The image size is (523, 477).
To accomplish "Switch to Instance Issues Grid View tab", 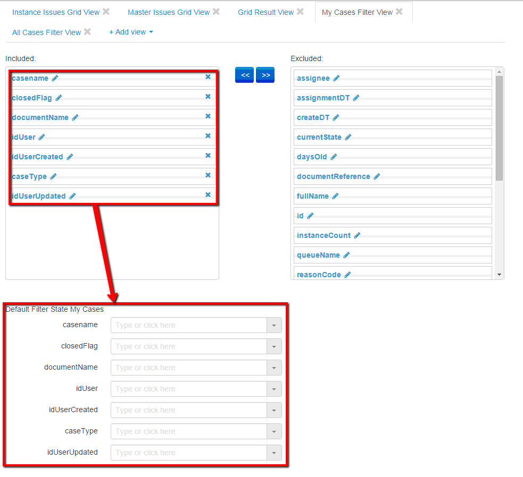I will coord(56,12).
